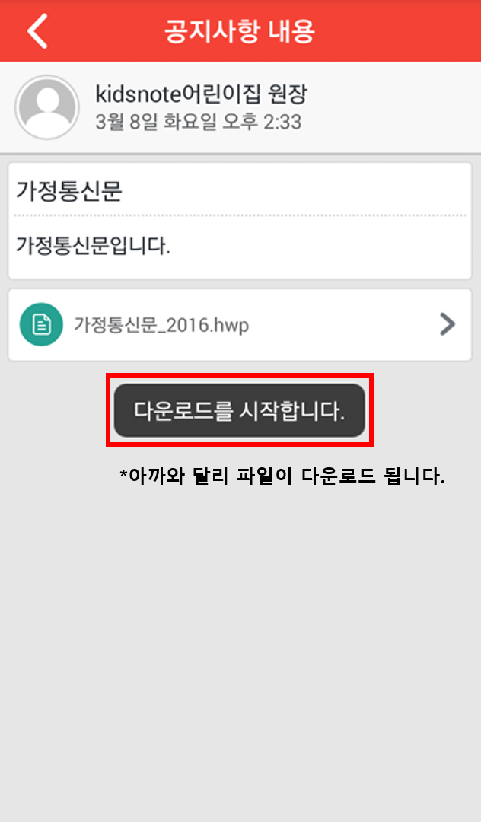The image size is (481, 822).
Task: Click the annotation about 파일이 다운로드 됩니다
Action: (282, 476)
